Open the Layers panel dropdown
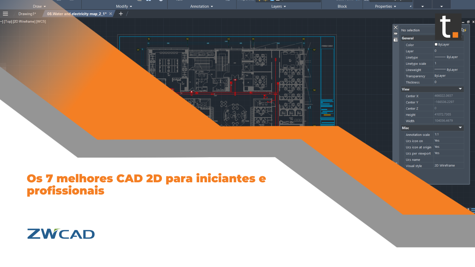This screenshot has width=475, height=267. 278,6
